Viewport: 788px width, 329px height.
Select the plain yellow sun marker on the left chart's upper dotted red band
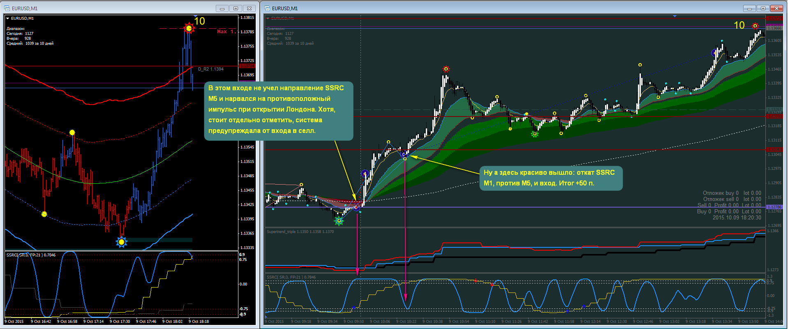click(72, 133)
